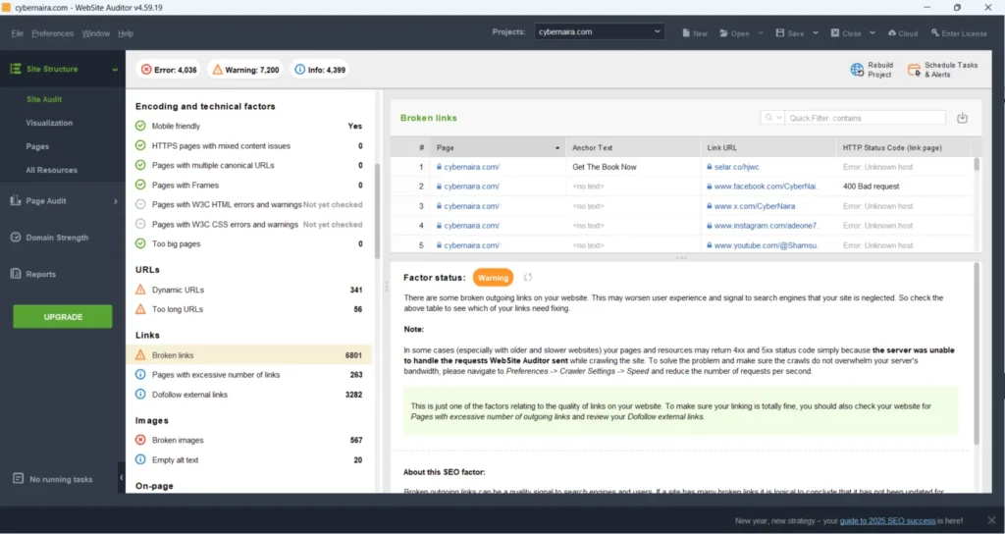This screenshot has width=1005, height=534.
Task: Select the Broken images error factor
Action: 249,441
